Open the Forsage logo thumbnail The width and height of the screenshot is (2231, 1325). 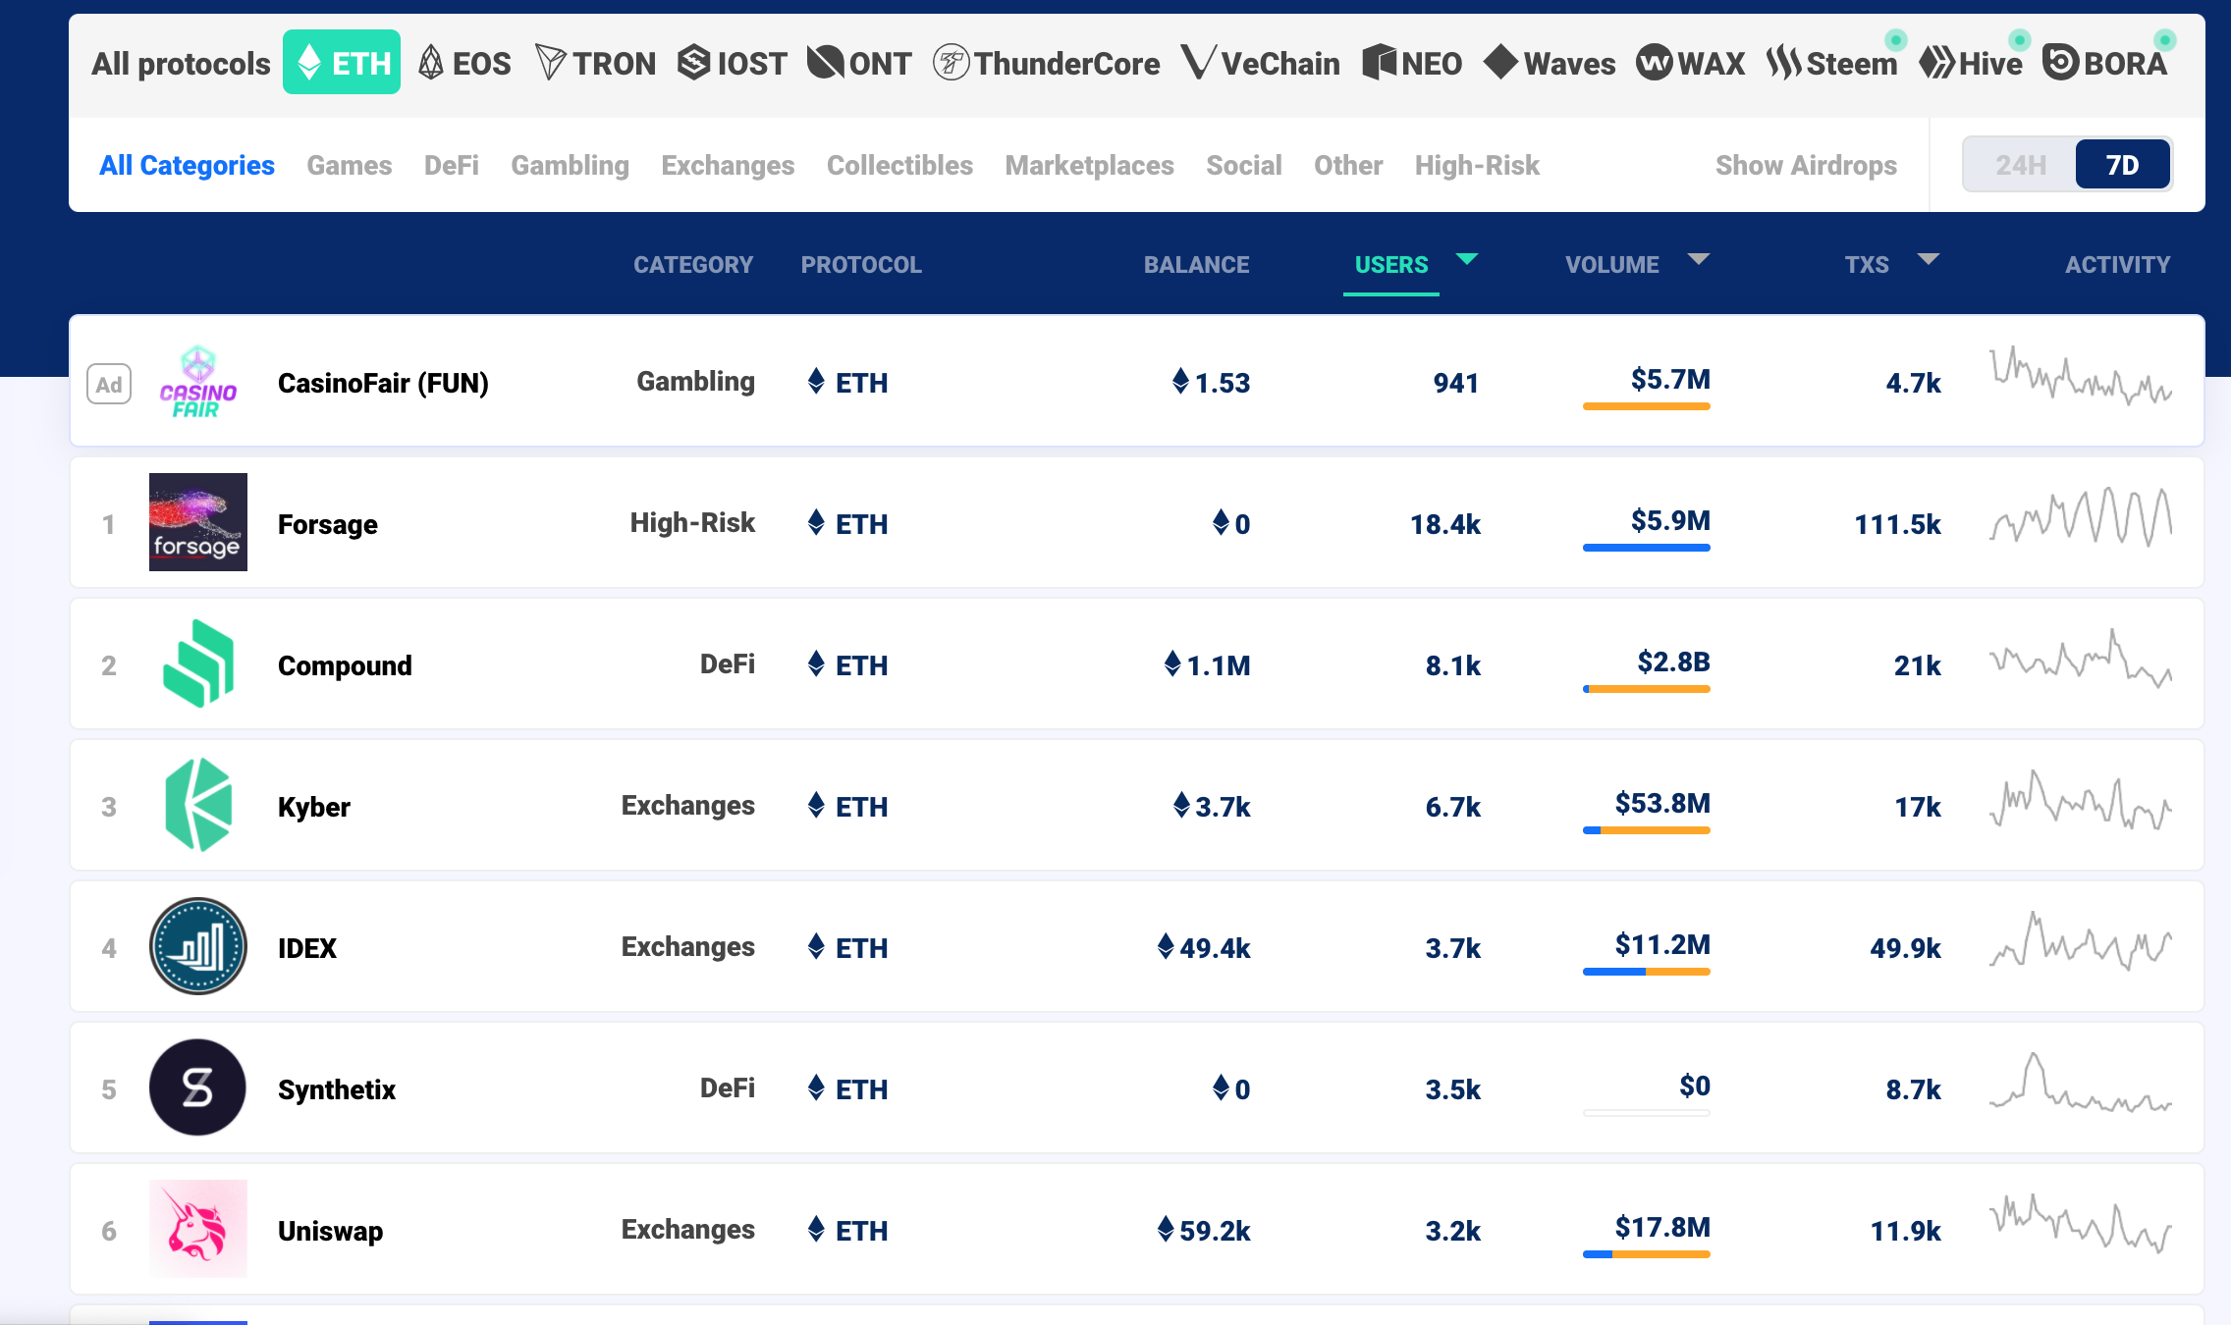click(197, 522)
